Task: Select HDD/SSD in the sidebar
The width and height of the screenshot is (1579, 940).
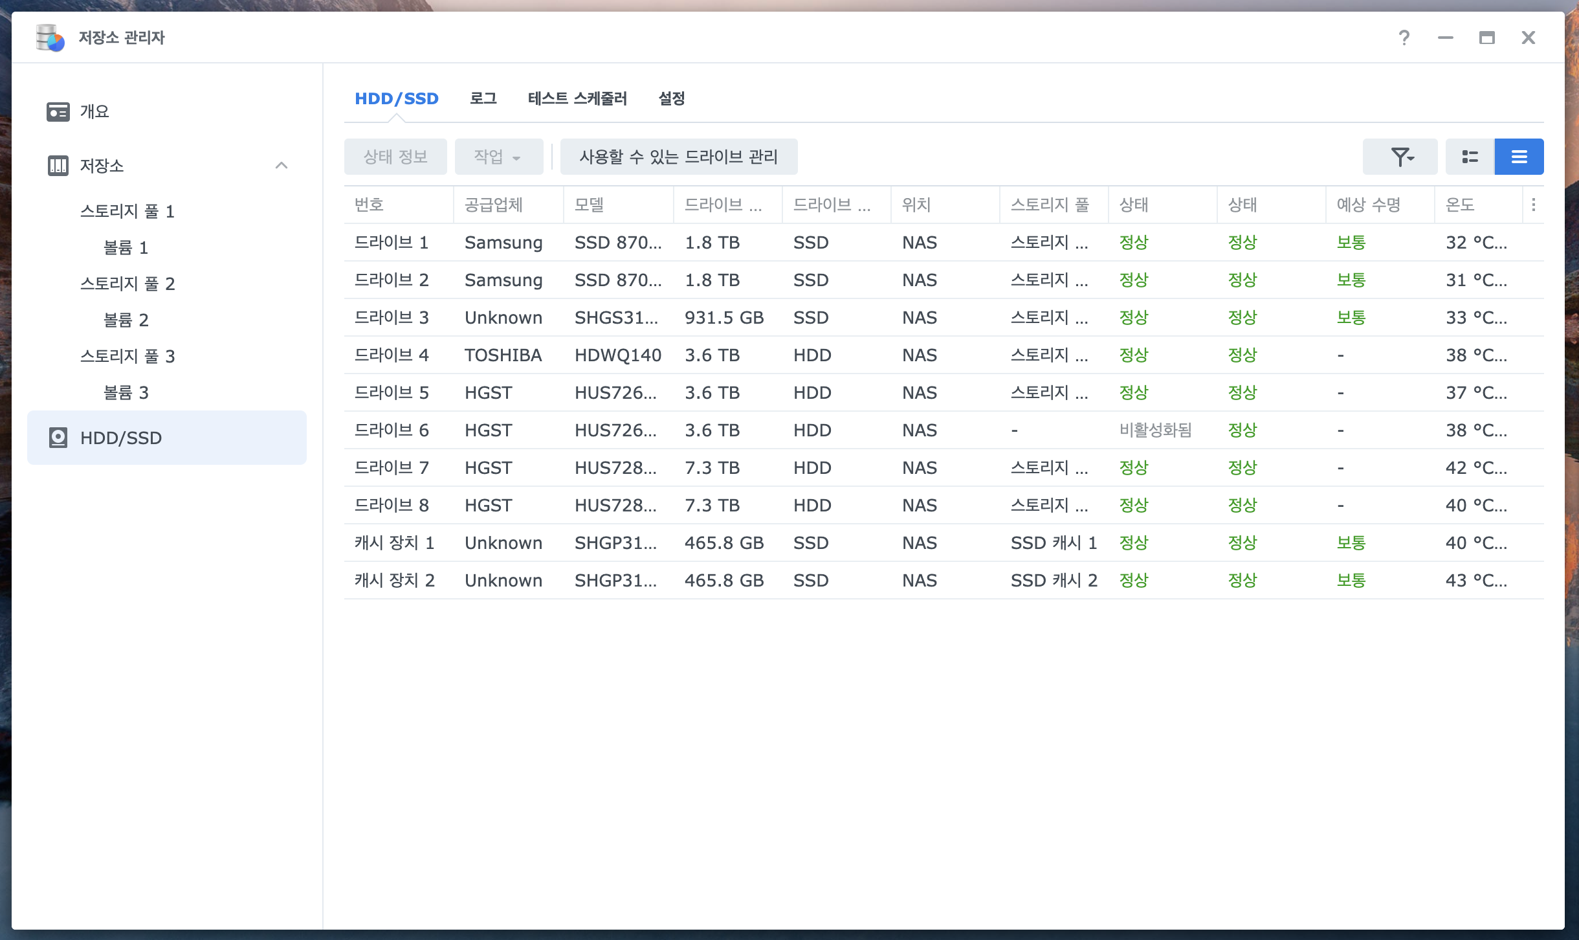Action: pos(120,438)
